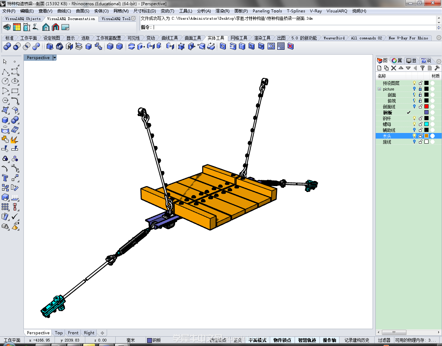
Task: Click 记录建构历史 in status bar
Action: point(357,340)
